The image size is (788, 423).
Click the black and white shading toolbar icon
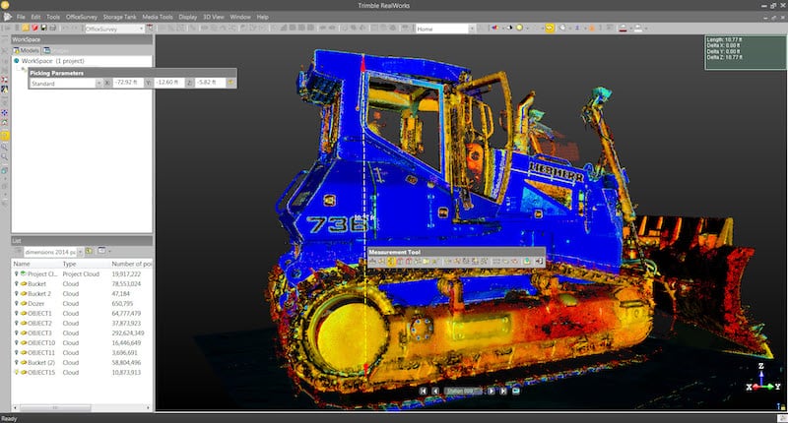click(509, 29)
